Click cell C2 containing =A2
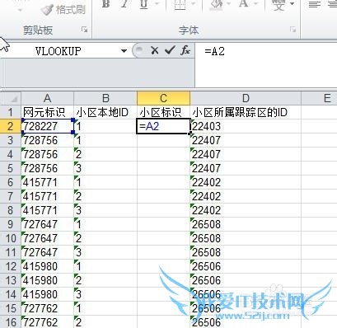The image size is (337, 328). tap(164, 126)
